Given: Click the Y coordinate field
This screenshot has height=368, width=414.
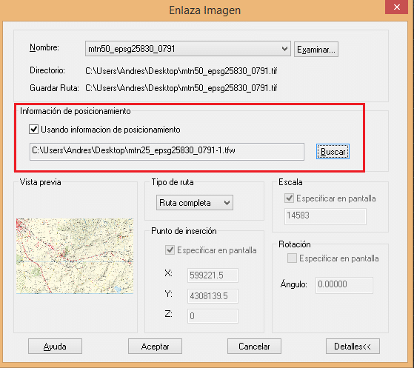Looking at the screenshot, I should (213, 296).
